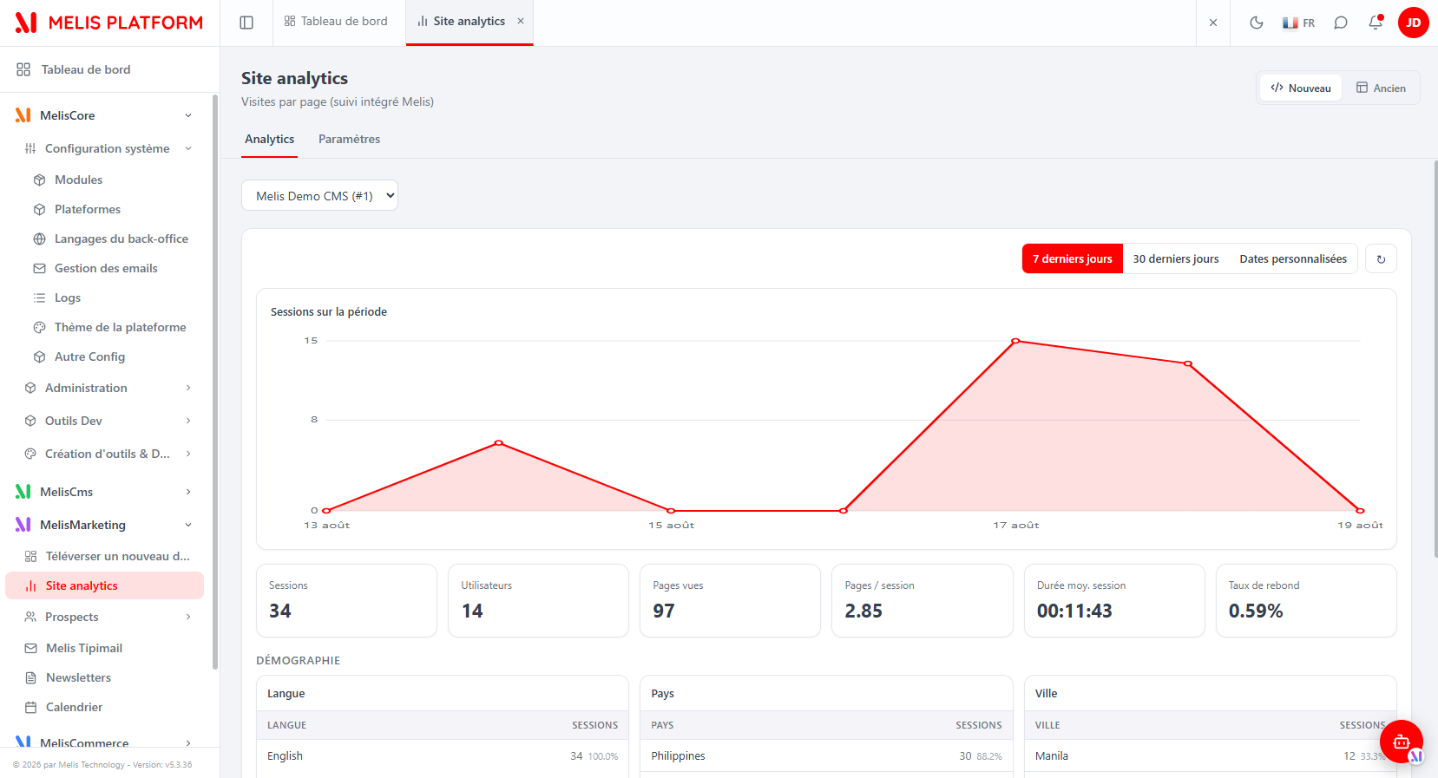1438x778 pixels.
Task: Close all tabs with the X icon
Action: pyautogui.click(x=1213, y=23)
